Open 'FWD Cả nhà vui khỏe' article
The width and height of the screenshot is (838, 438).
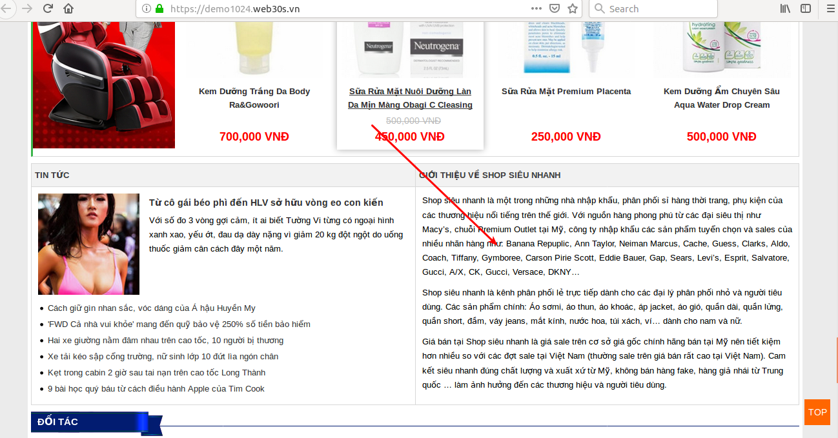[179, 324]
